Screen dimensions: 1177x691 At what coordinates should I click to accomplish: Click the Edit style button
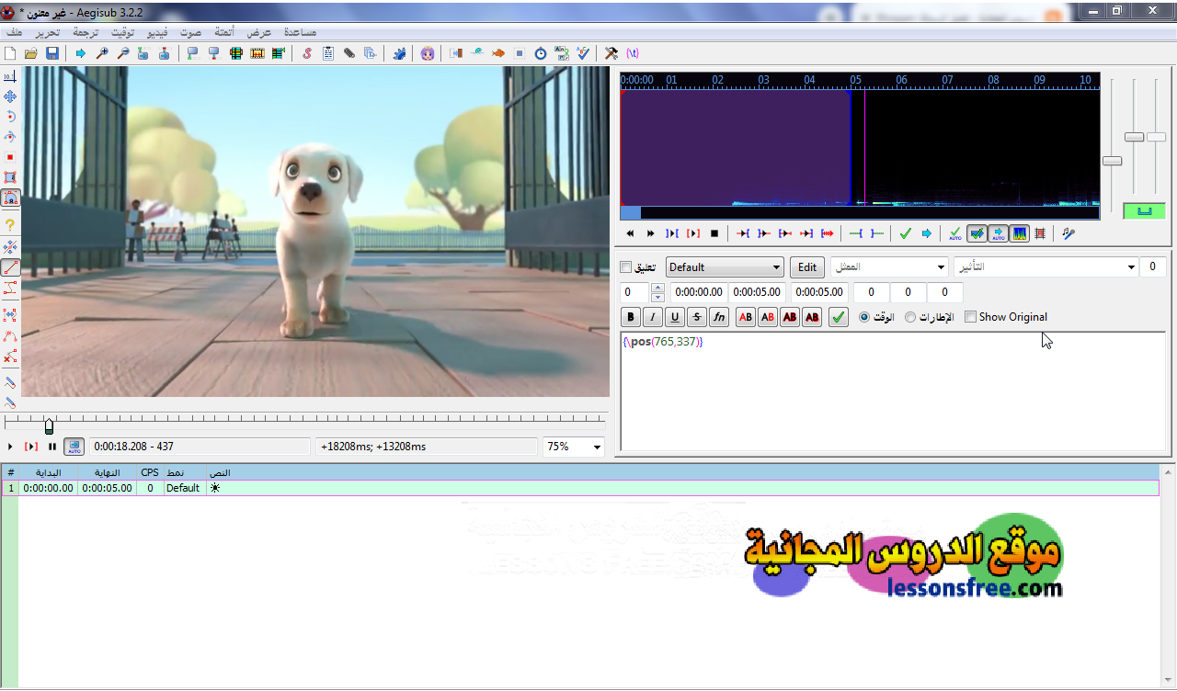[807, 267]
